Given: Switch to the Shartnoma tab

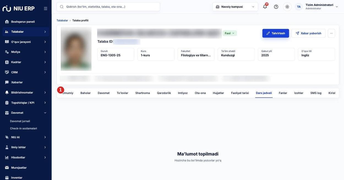Looking at the screenshot, I should coord(143,93).
